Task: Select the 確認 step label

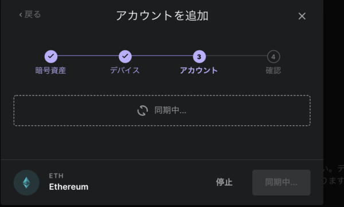Action: (273, 70)
